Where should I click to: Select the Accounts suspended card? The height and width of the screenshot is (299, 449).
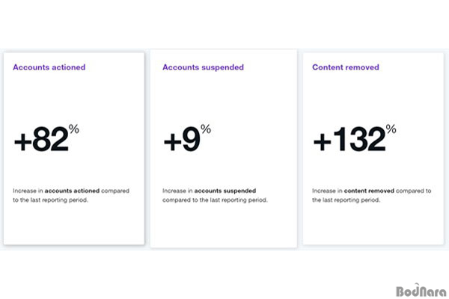pos(223,149)
